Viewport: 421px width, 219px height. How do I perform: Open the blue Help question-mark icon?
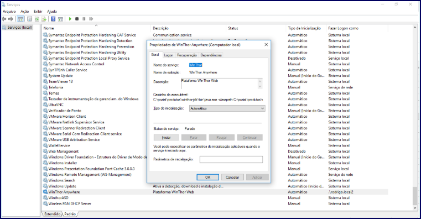(x=53, y=19)
